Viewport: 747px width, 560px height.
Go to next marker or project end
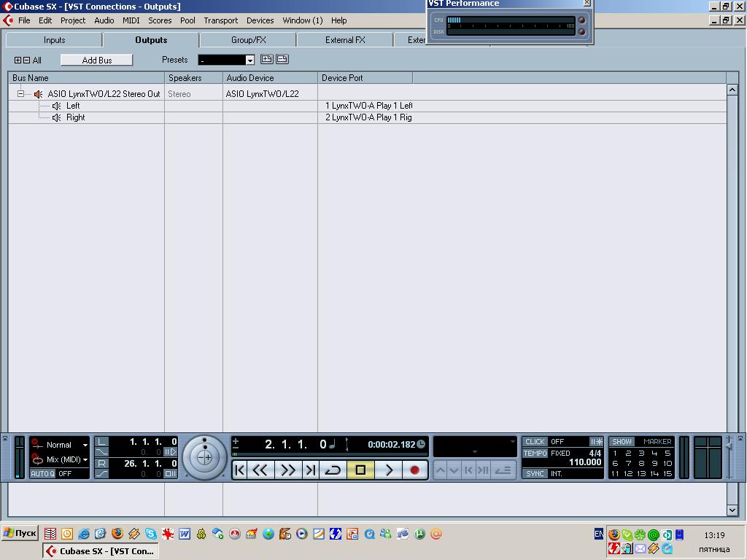pyautogui.click(x=311, y=470)
